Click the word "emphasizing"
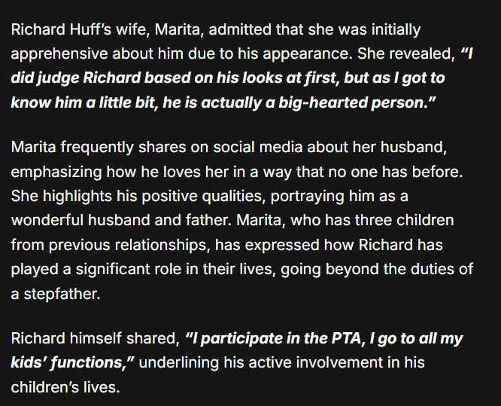This screenshot has height=406, width=501. coord(56,171)
